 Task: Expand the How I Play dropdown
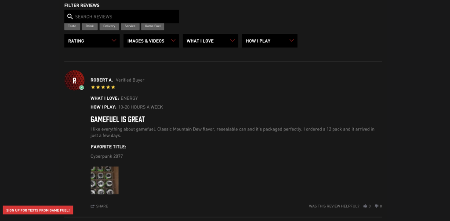coord(269,41)
